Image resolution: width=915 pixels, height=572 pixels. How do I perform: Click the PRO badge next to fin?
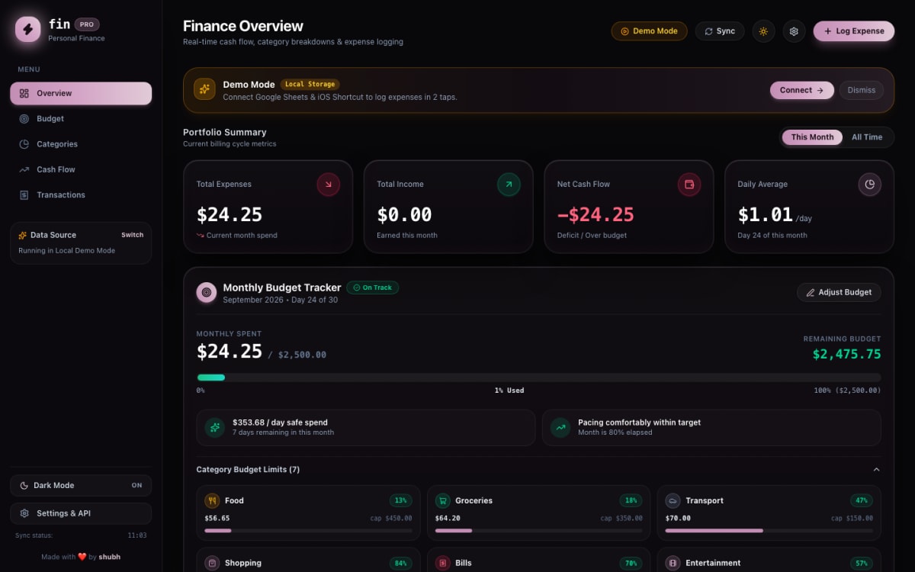tap(87, 24)
